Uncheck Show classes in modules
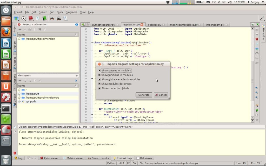 click(99, 70)
